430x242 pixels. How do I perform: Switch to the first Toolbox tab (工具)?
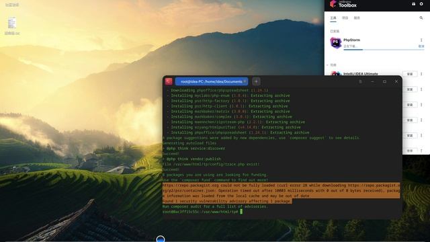[x=333, y=18]
